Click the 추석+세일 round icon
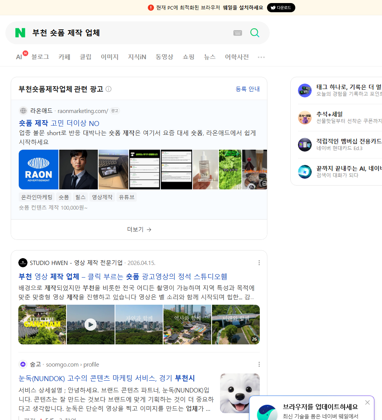The image size is (382, 420). point(305,118)
